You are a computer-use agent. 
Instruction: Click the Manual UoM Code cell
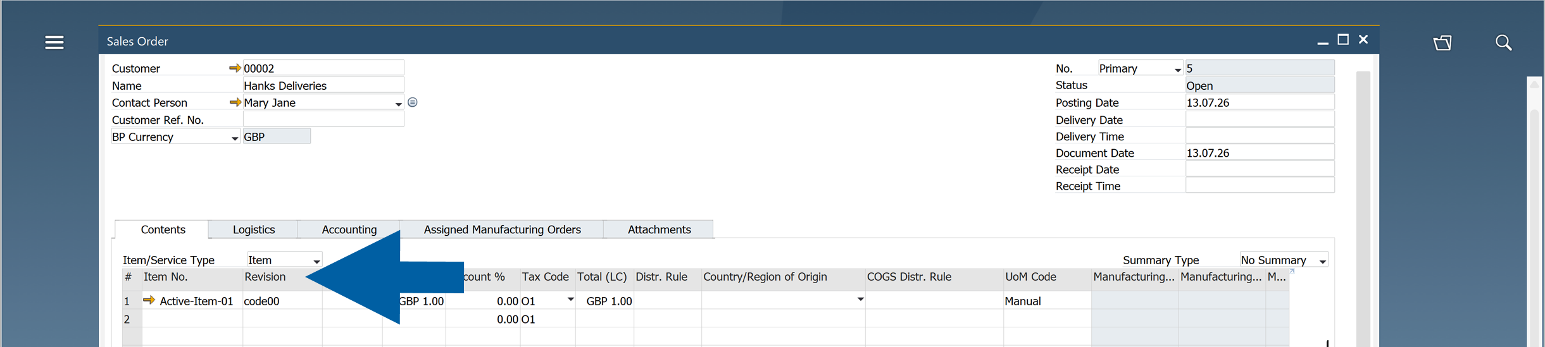pyautogui.click(x=1048, y=301)
